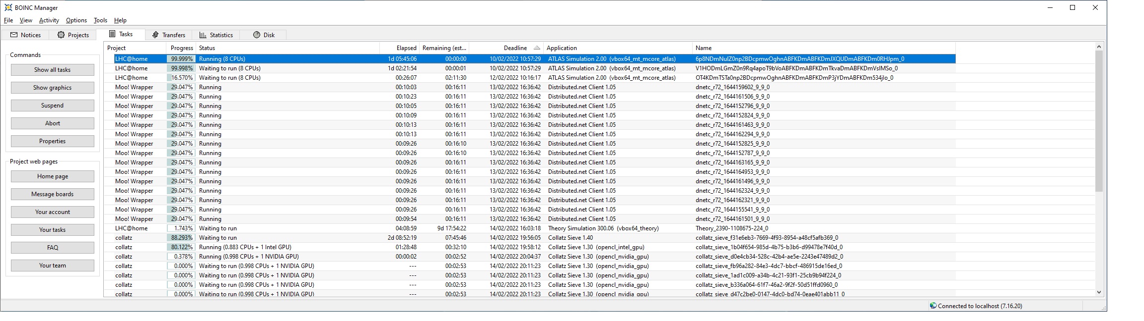Screen dimensions: 1144x321
Task: Select the Running (0.998 CPUs + 1 NVIDIA GPU) task
Action: pos(530,257)
